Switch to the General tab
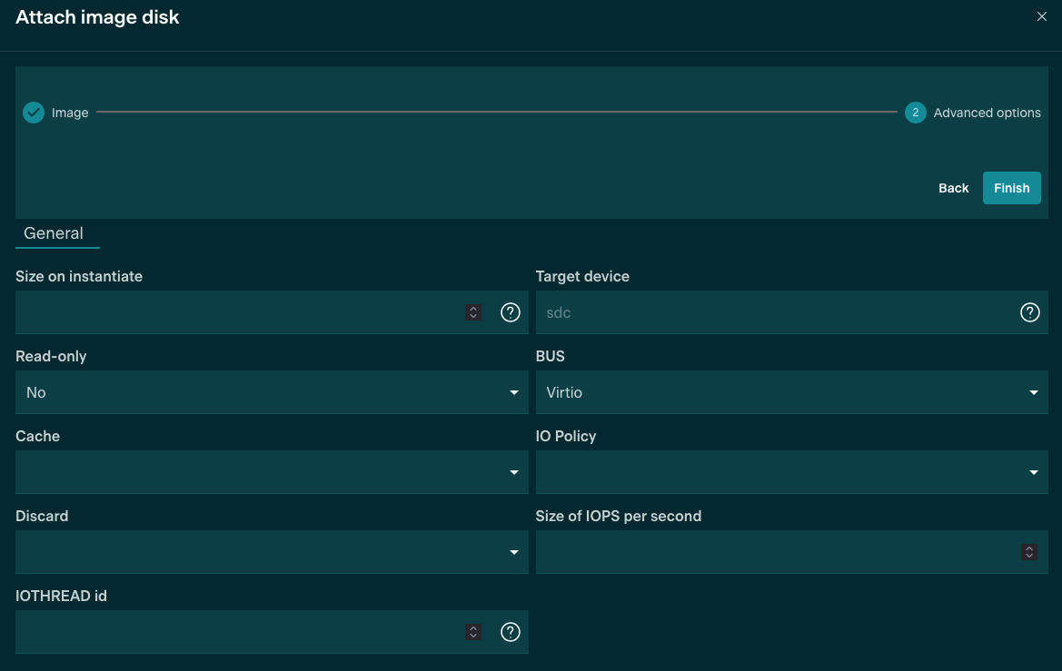Viewport: 1062px width, 671px height. 54,233
